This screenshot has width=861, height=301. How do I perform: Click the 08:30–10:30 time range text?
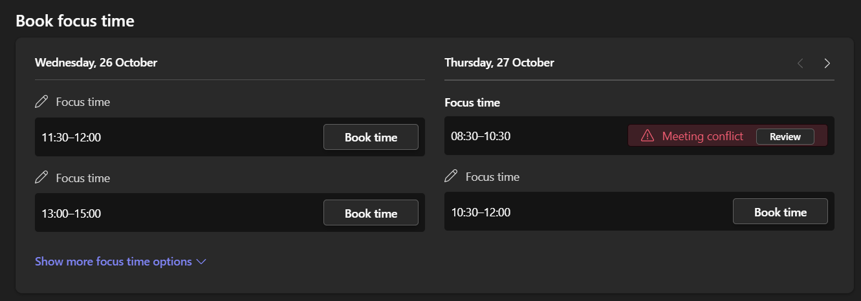point(481,136)
